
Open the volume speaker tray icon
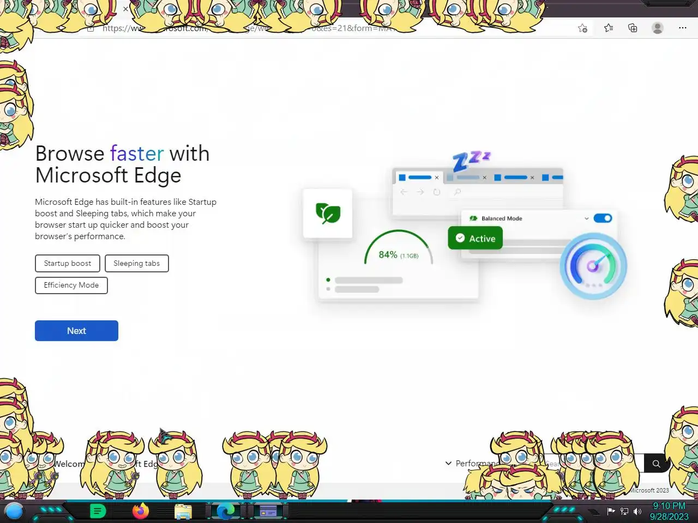click(x=637, y=511)
